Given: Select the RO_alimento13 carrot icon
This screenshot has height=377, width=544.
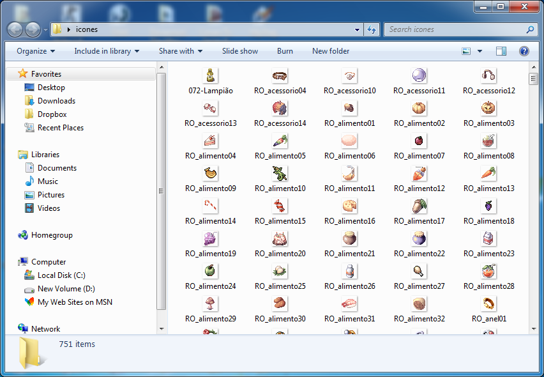Looking at the screenshot, I should [x=488, y=173].
